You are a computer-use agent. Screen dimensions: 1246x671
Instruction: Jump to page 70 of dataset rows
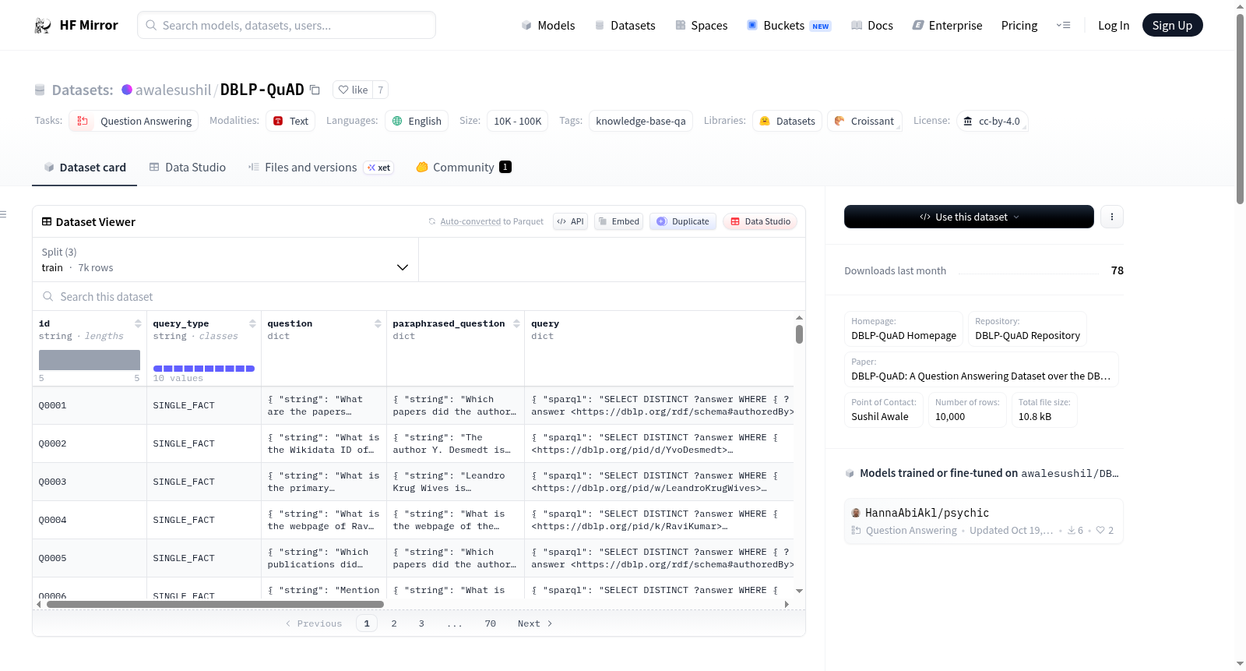[x=490, y=623]
